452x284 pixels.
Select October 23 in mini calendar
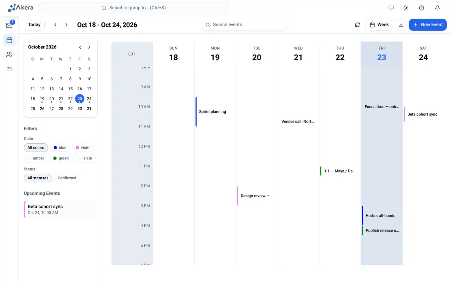coord(80,99)
